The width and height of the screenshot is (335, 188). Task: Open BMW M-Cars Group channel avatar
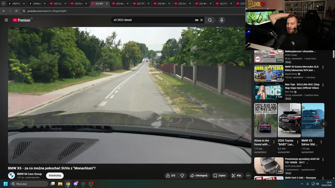click(x=11, y=175)
